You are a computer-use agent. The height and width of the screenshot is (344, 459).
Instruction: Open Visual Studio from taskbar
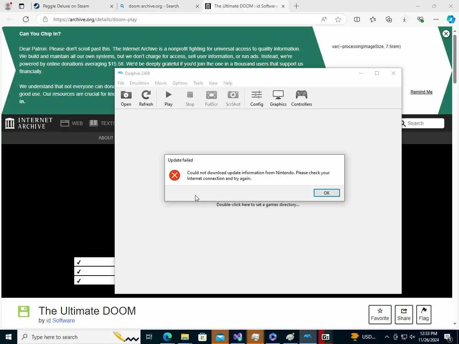pos(238,337)
